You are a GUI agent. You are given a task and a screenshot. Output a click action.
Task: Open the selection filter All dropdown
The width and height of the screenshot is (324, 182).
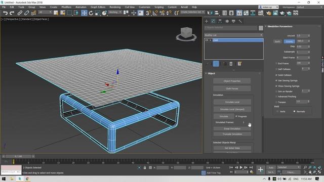pos(45,12)
